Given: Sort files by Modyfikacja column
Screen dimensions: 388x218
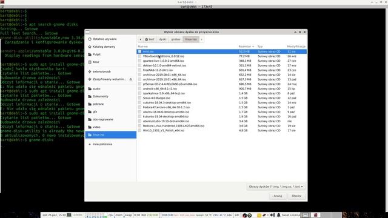Looking at the screenshot, I should click(296, 47).
